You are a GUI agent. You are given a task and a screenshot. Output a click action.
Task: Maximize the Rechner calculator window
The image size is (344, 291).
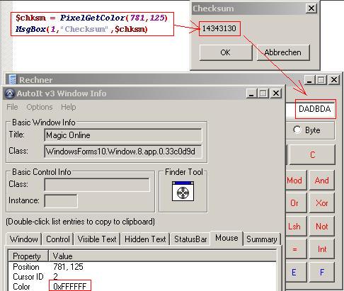tap(321, 80)
